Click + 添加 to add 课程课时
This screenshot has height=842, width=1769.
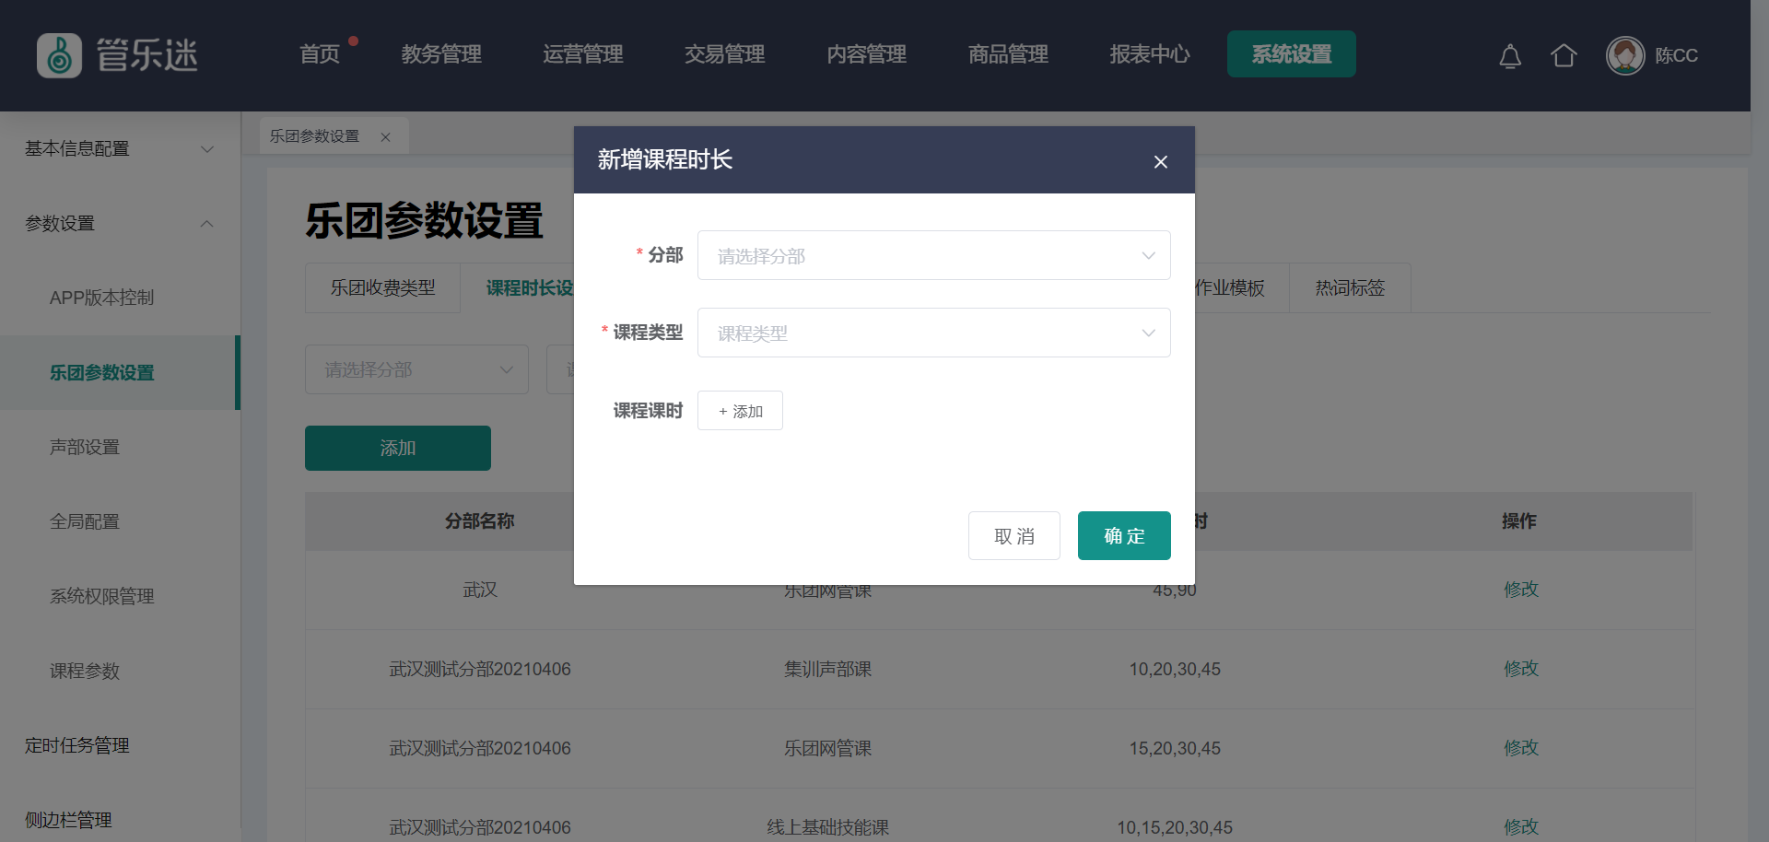[x=740, y=411]
